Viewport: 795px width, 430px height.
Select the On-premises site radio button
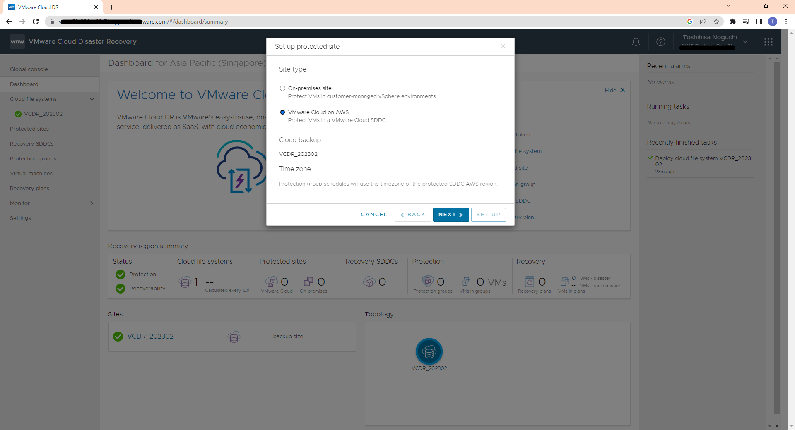(282, 88)
